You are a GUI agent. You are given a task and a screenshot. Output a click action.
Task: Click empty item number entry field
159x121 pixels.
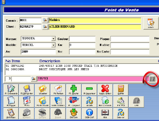pos(21,79)
